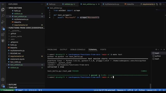The height and width of the screenshot is (93, 166).
Task: Expand Outline section
Action: [12, 84]
